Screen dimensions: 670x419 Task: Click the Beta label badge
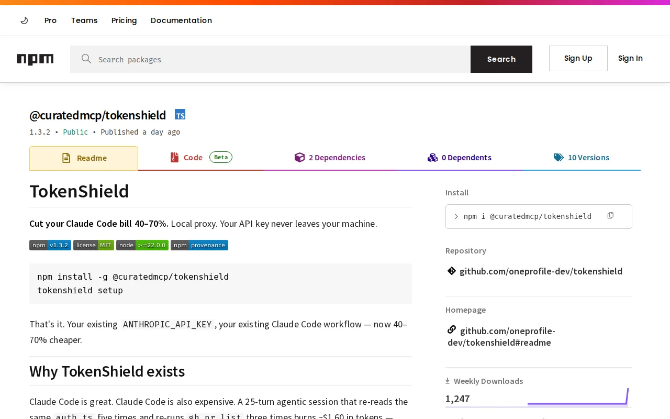pyautogui.click(x=221, y=157)
